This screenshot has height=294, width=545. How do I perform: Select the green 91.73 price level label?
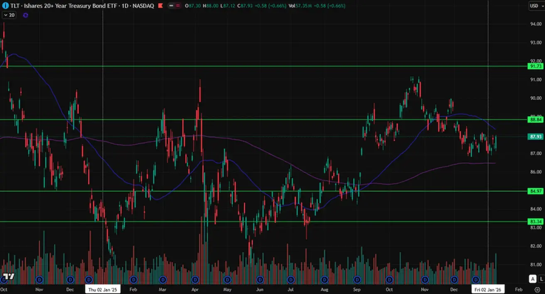(535, 66)
